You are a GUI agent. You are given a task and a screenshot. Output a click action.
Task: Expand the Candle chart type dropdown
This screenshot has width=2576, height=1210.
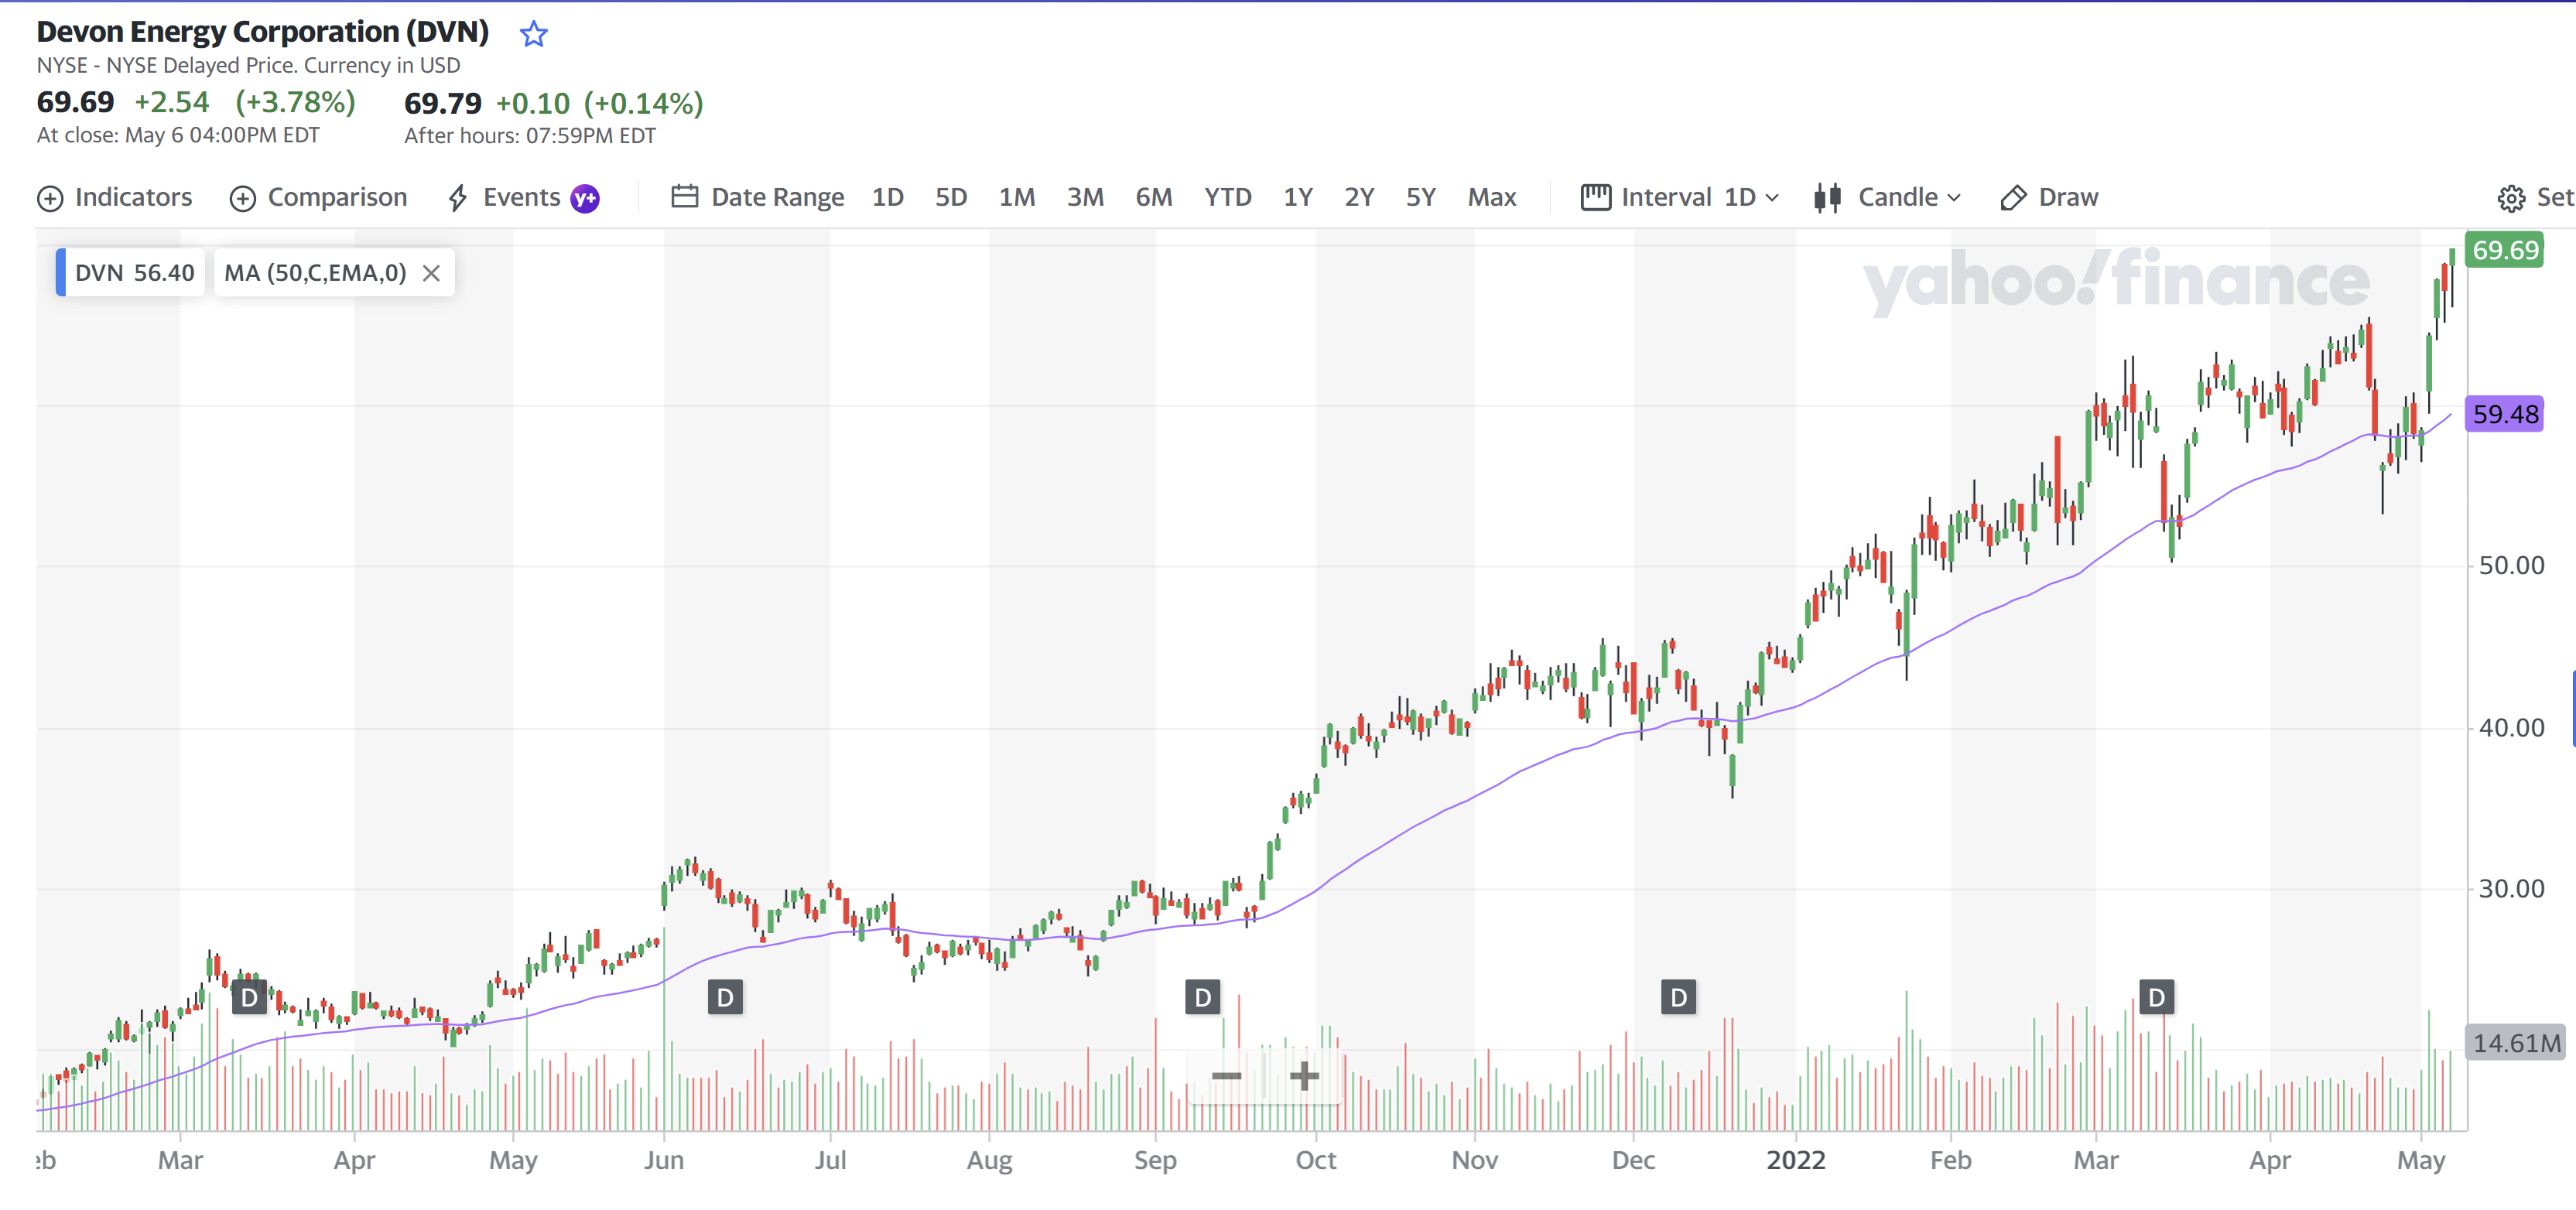1887,197
